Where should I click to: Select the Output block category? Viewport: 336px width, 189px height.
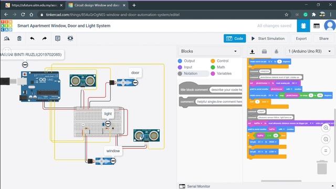pyautogui.click(x=186, y=61)
